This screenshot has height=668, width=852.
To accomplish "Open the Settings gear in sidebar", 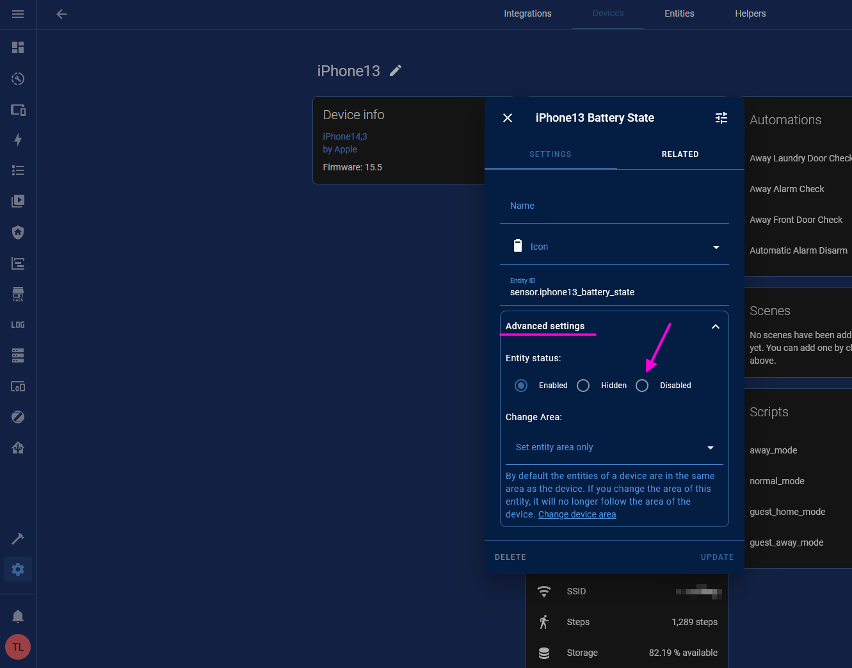I will pyautogui.click(x=18, y=569).
